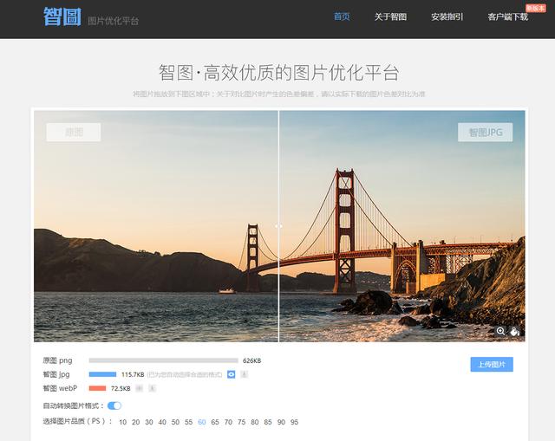Click preview icon for 智图 webP
The image size is (555, 441).
coord(139,388)
